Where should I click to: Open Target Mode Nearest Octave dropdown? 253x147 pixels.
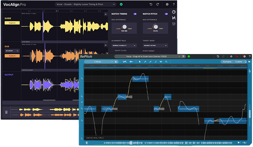155,46
